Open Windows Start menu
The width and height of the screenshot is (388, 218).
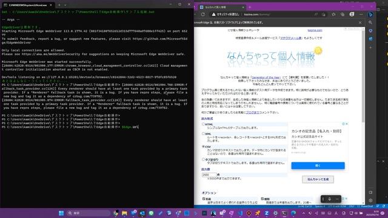[61, 213]
